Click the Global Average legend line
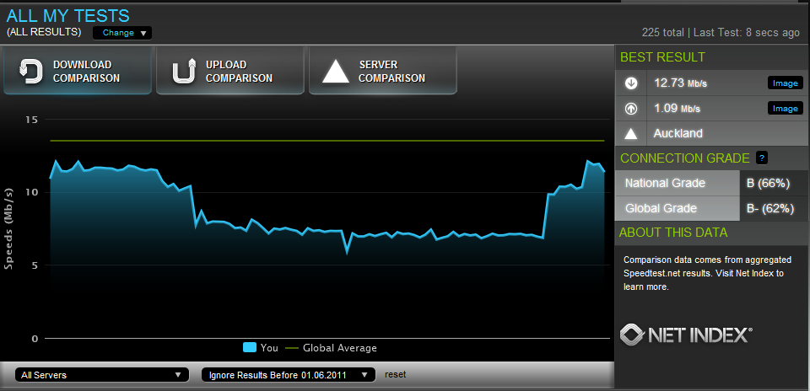This screenshot has height=391, width=810. [x=293, y=348]
